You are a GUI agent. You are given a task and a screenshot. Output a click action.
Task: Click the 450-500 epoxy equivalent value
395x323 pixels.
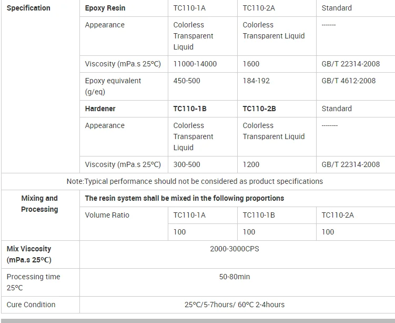[187, 81]
